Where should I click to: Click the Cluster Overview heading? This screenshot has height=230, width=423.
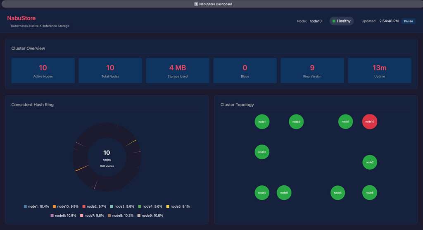point(29,48)
